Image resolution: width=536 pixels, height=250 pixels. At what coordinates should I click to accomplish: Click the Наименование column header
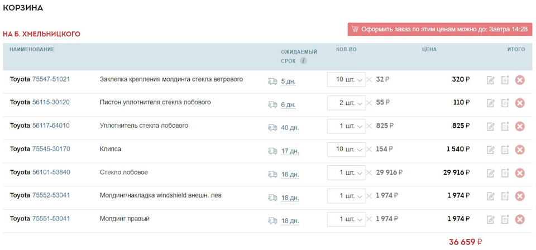click(x=32, y=50)
